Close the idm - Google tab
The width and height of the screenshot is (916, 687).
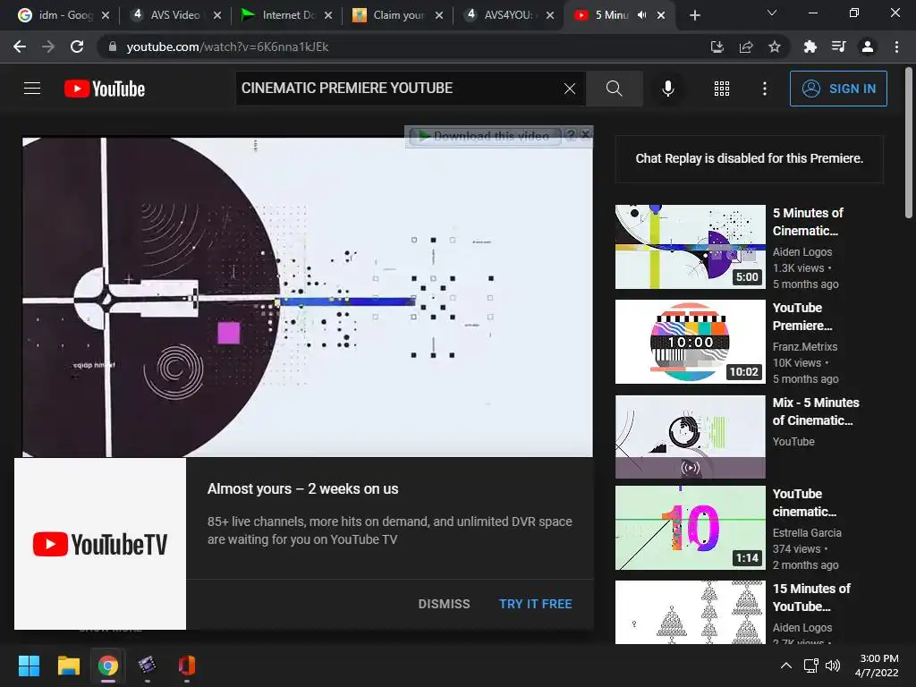[x=106, y=15]
